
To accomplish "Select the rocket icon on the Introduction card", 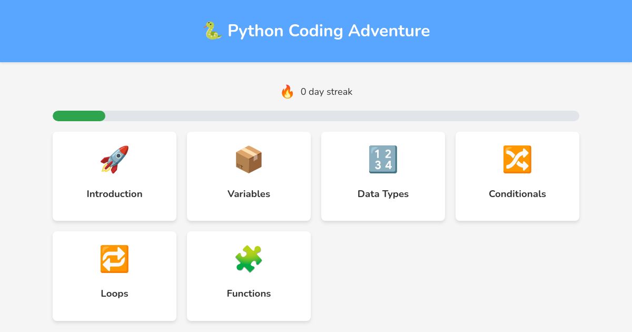I will (114, 160).
